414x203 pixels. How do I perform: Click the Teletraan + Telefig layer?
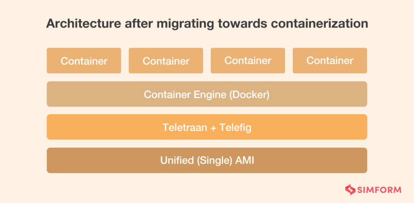(207, 128)
